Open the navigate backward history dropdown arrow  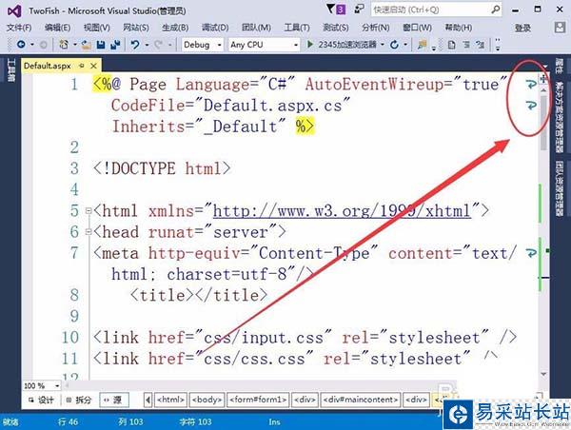(32, 45)
